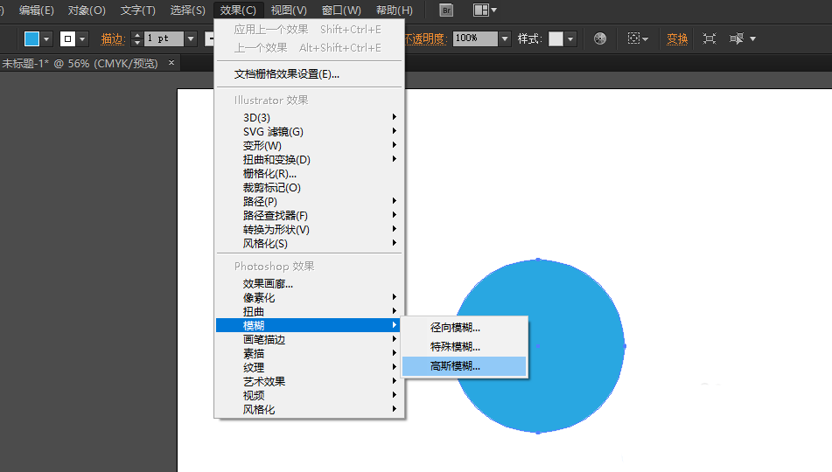
Task: Open the fill color dropdown arrow
Action: pyautogui.click(x=46, y=38)
